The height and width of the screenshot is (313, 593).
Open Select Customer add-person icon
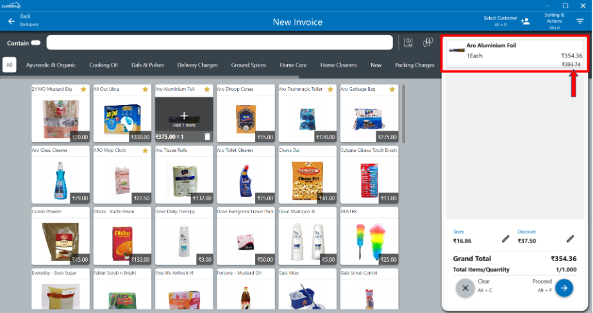coord(525,21)
